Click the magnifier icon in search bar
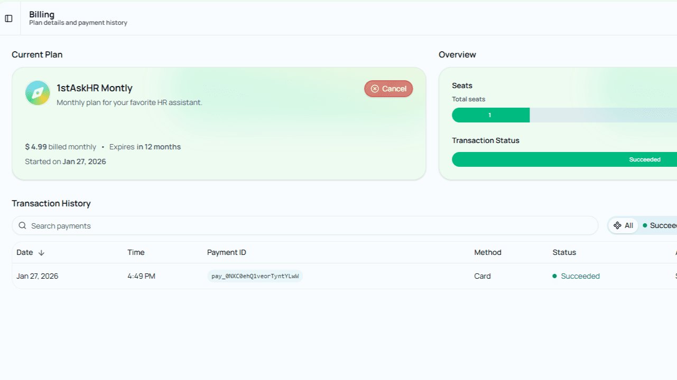Image resolution: width=677 pixels, height=380 pixels. [x=22, y=226]
